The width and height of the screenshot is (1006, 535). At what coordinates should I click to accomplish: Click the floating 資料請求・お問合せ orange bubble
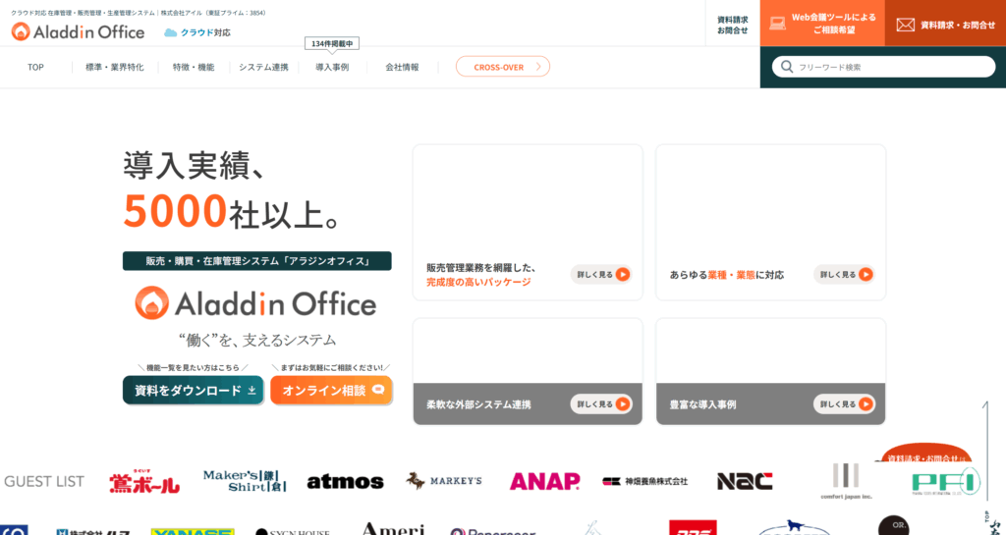tap(926, 453)
